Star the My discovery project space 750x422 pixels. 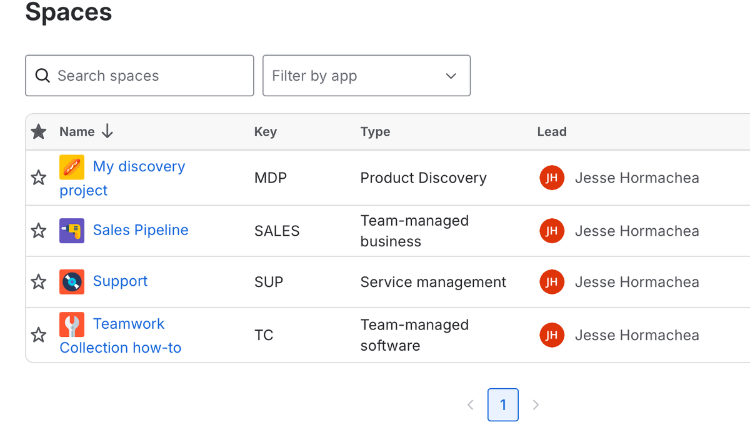tap(39, 178)
